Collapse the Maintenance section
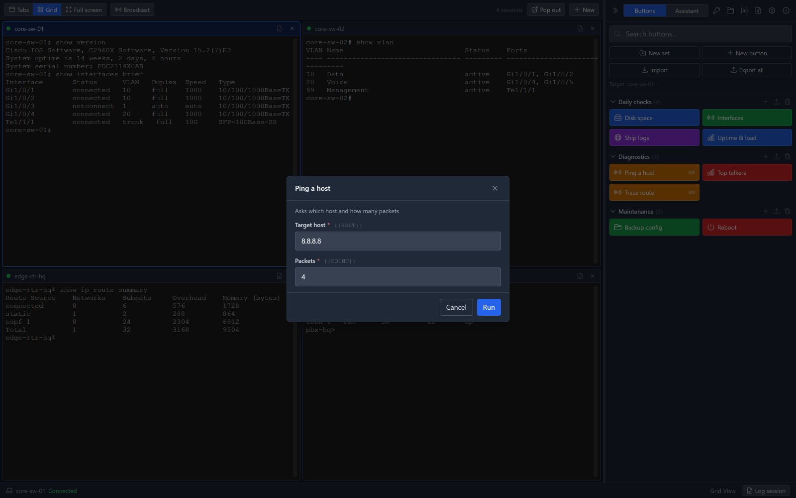 (613, 212)
